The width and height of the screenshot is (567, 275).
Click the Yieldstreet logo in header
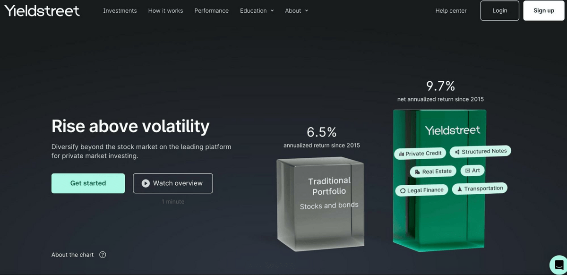42,10
